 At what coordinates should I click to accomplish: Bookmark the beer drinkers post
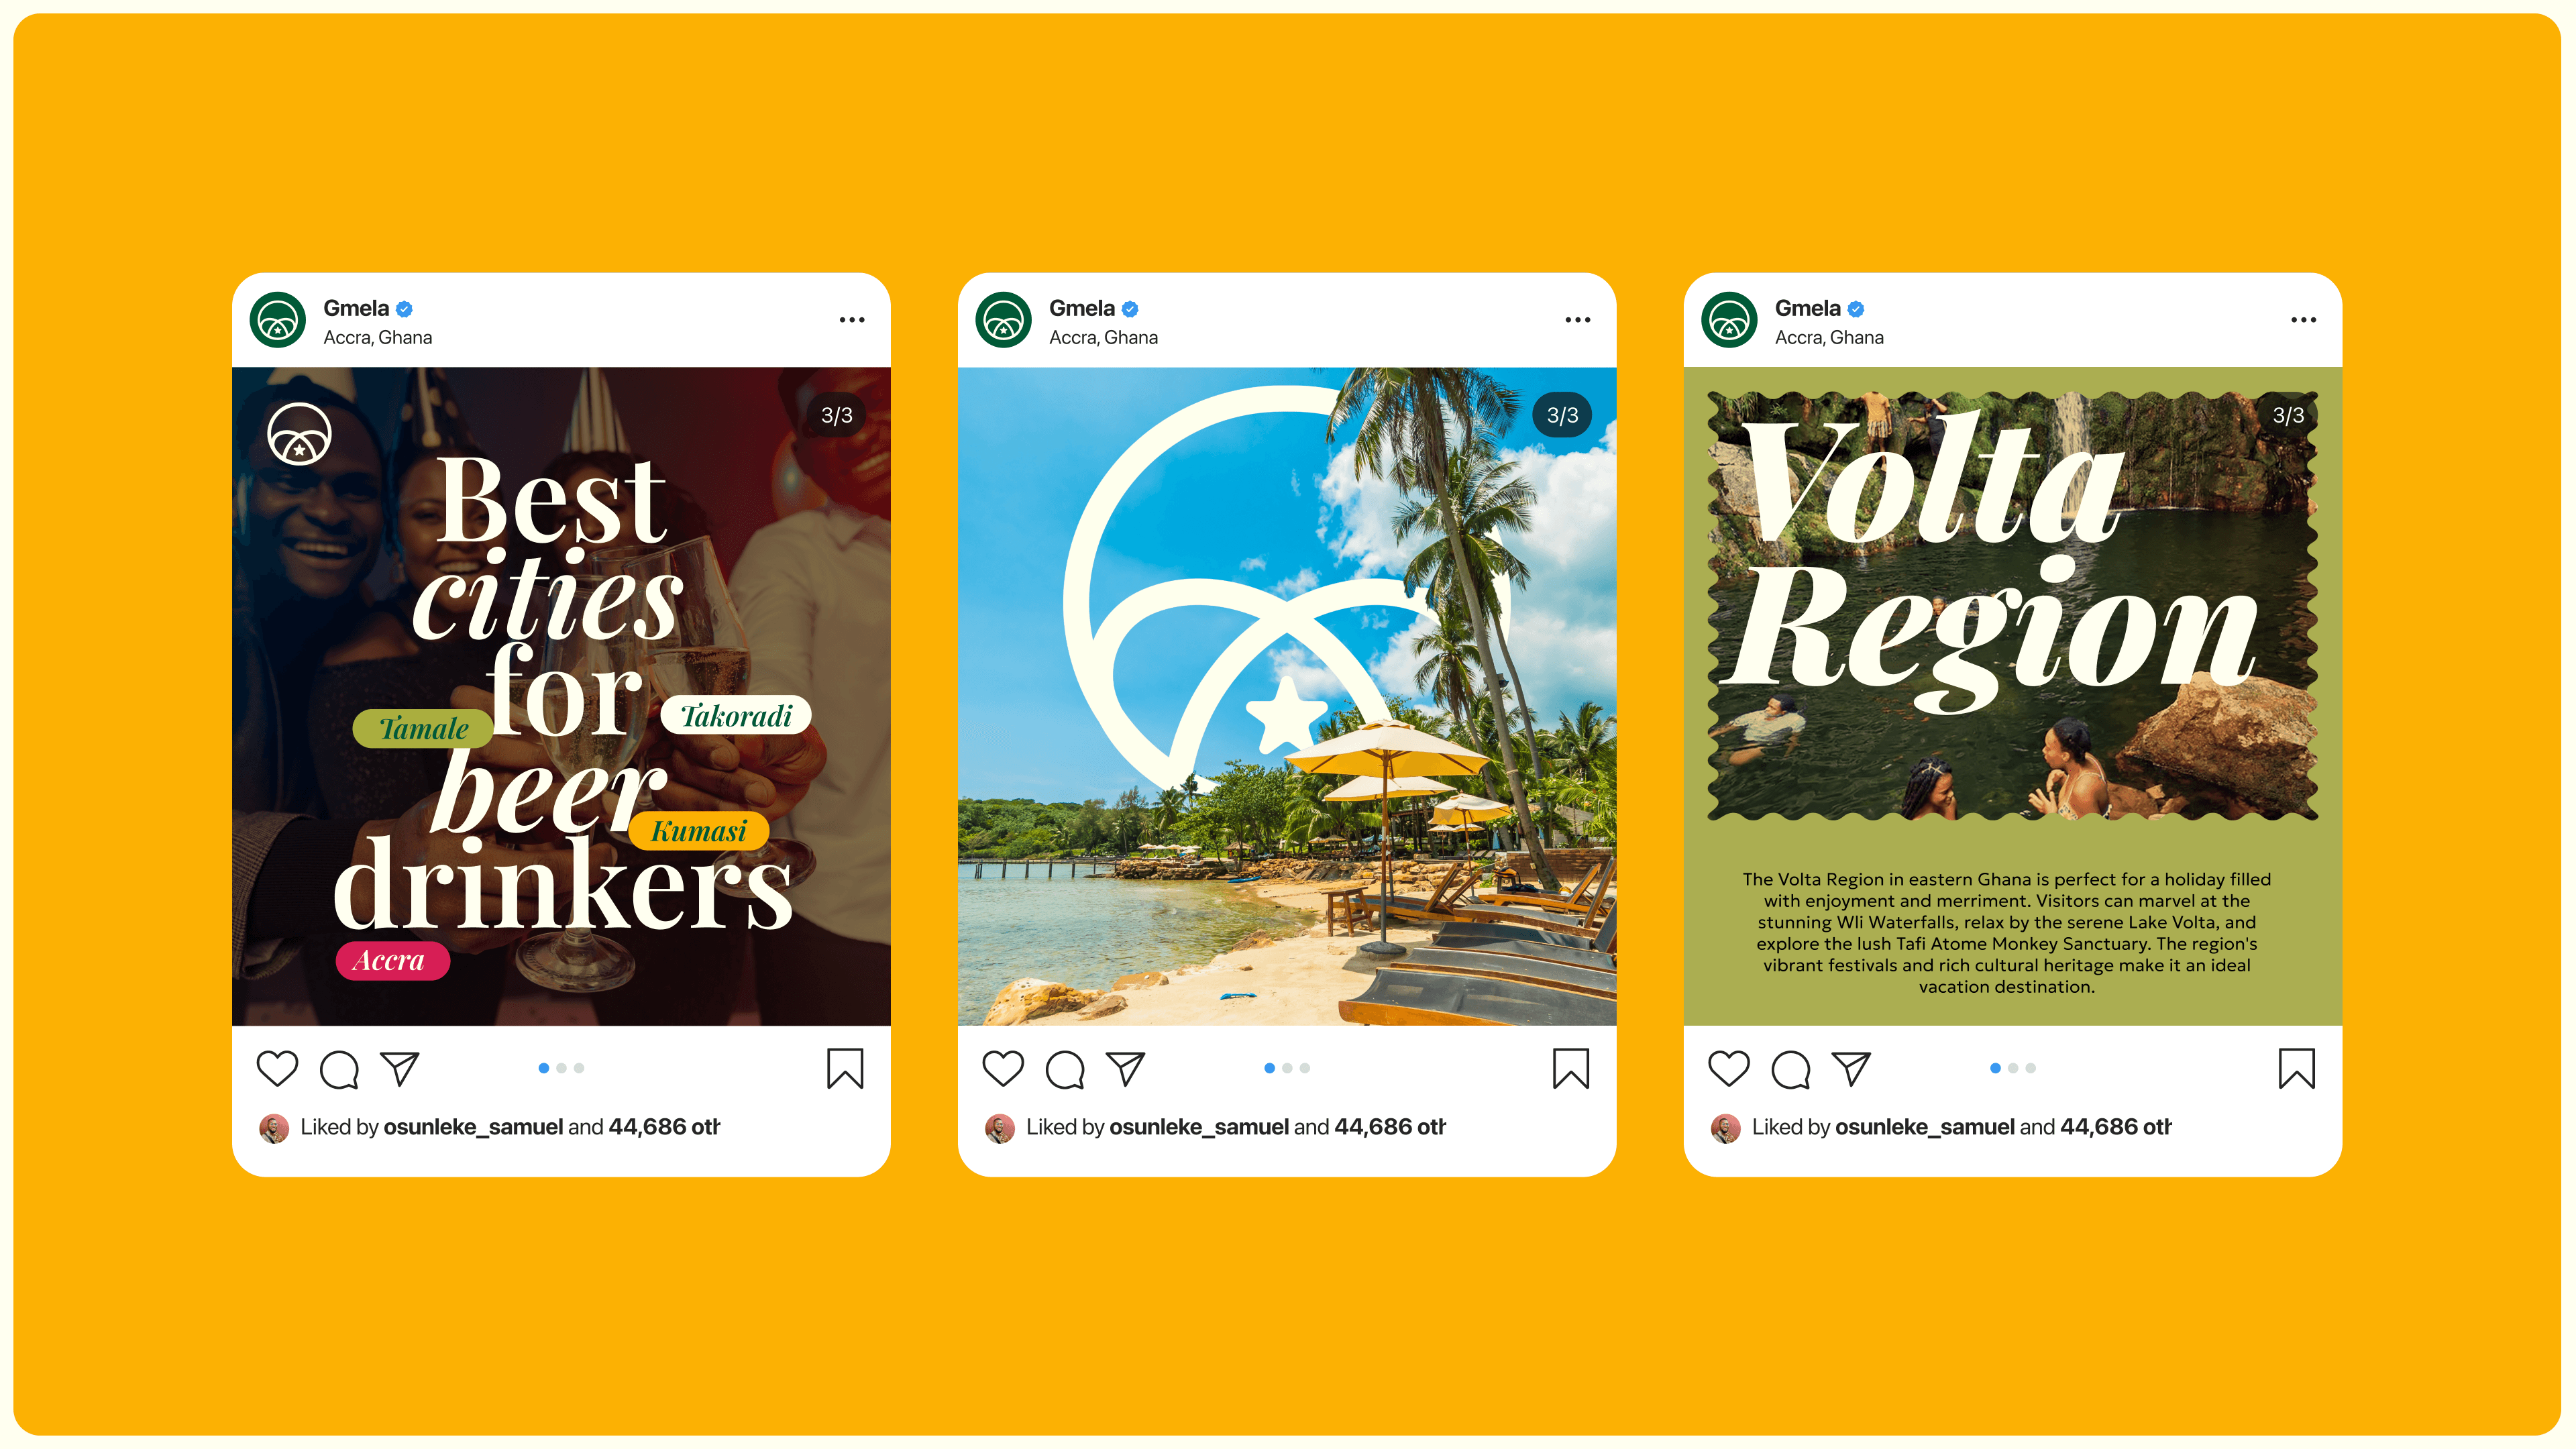tap(845, 1068)
